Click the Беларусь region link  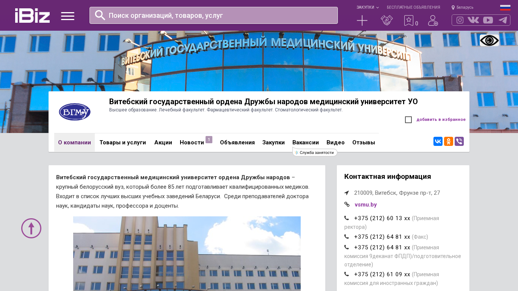point(465,7)
